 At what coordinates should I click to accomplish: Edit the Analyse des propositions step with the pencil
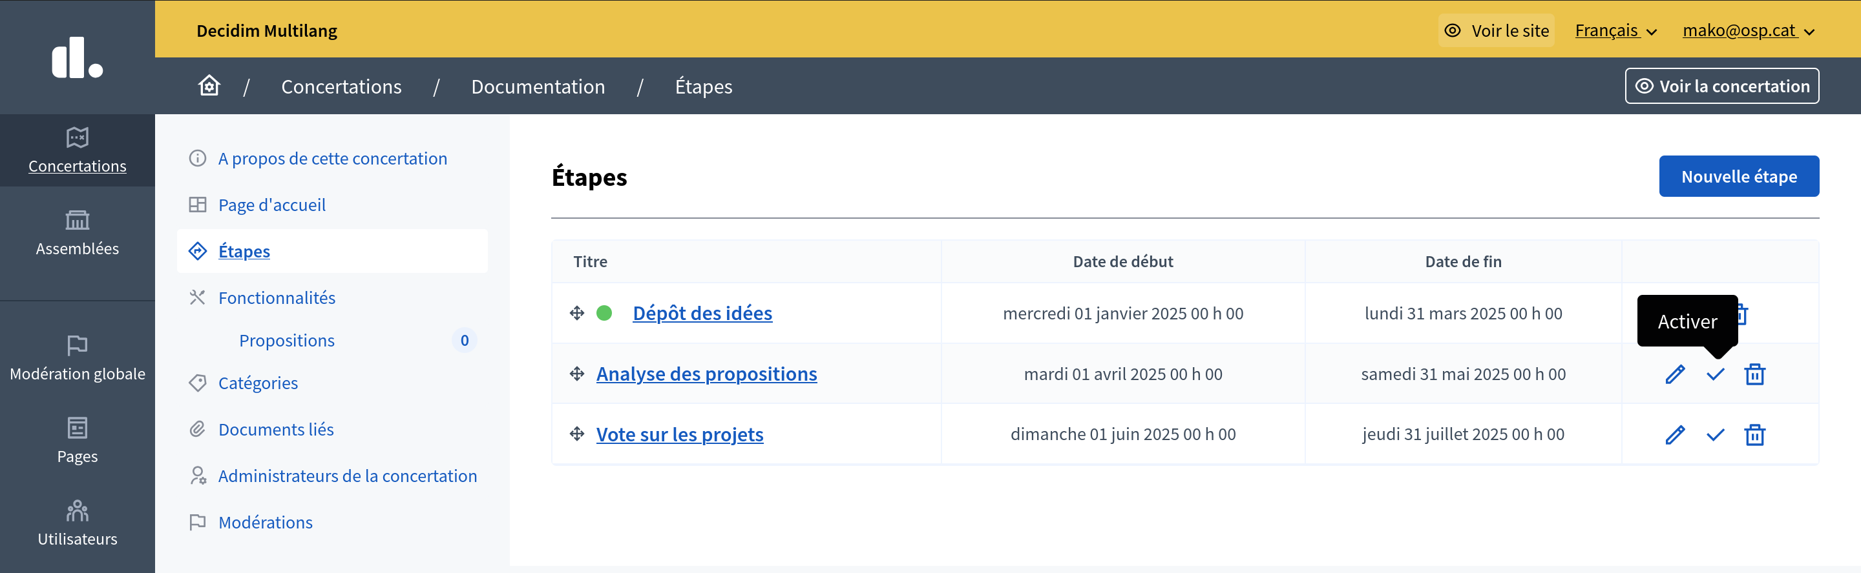point(1675,374)
